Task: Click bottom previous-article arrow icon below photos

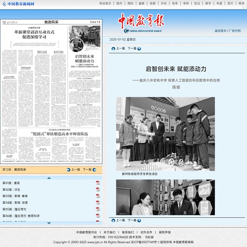Action: pyautogui.click(x=113, y=220)
